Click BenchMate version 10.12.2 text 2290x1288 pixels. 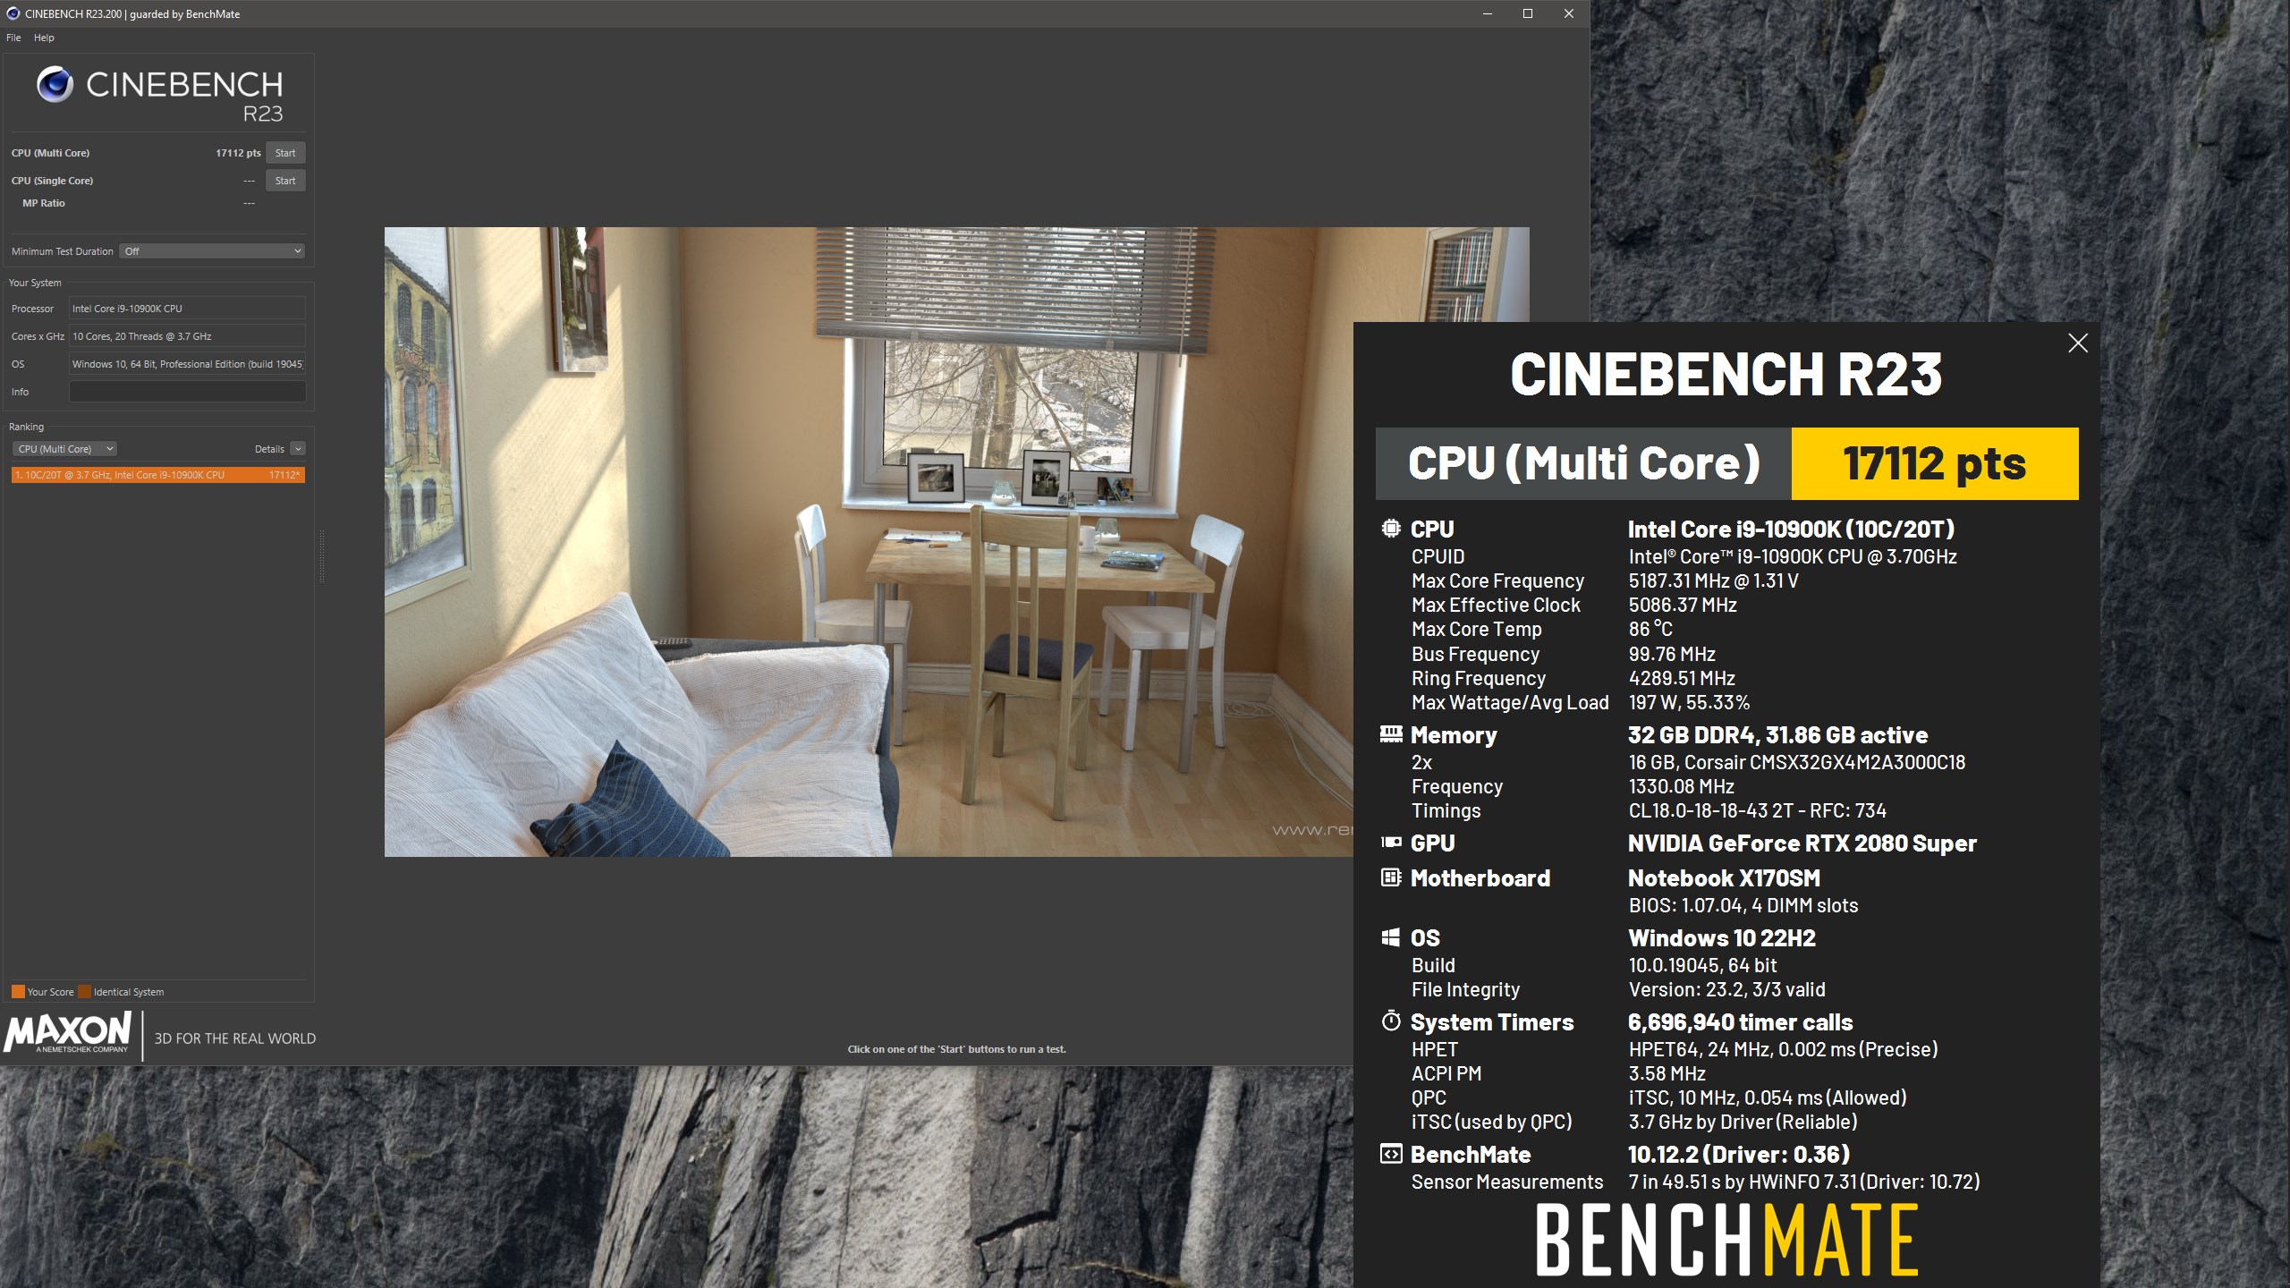pos(1738,1155)
